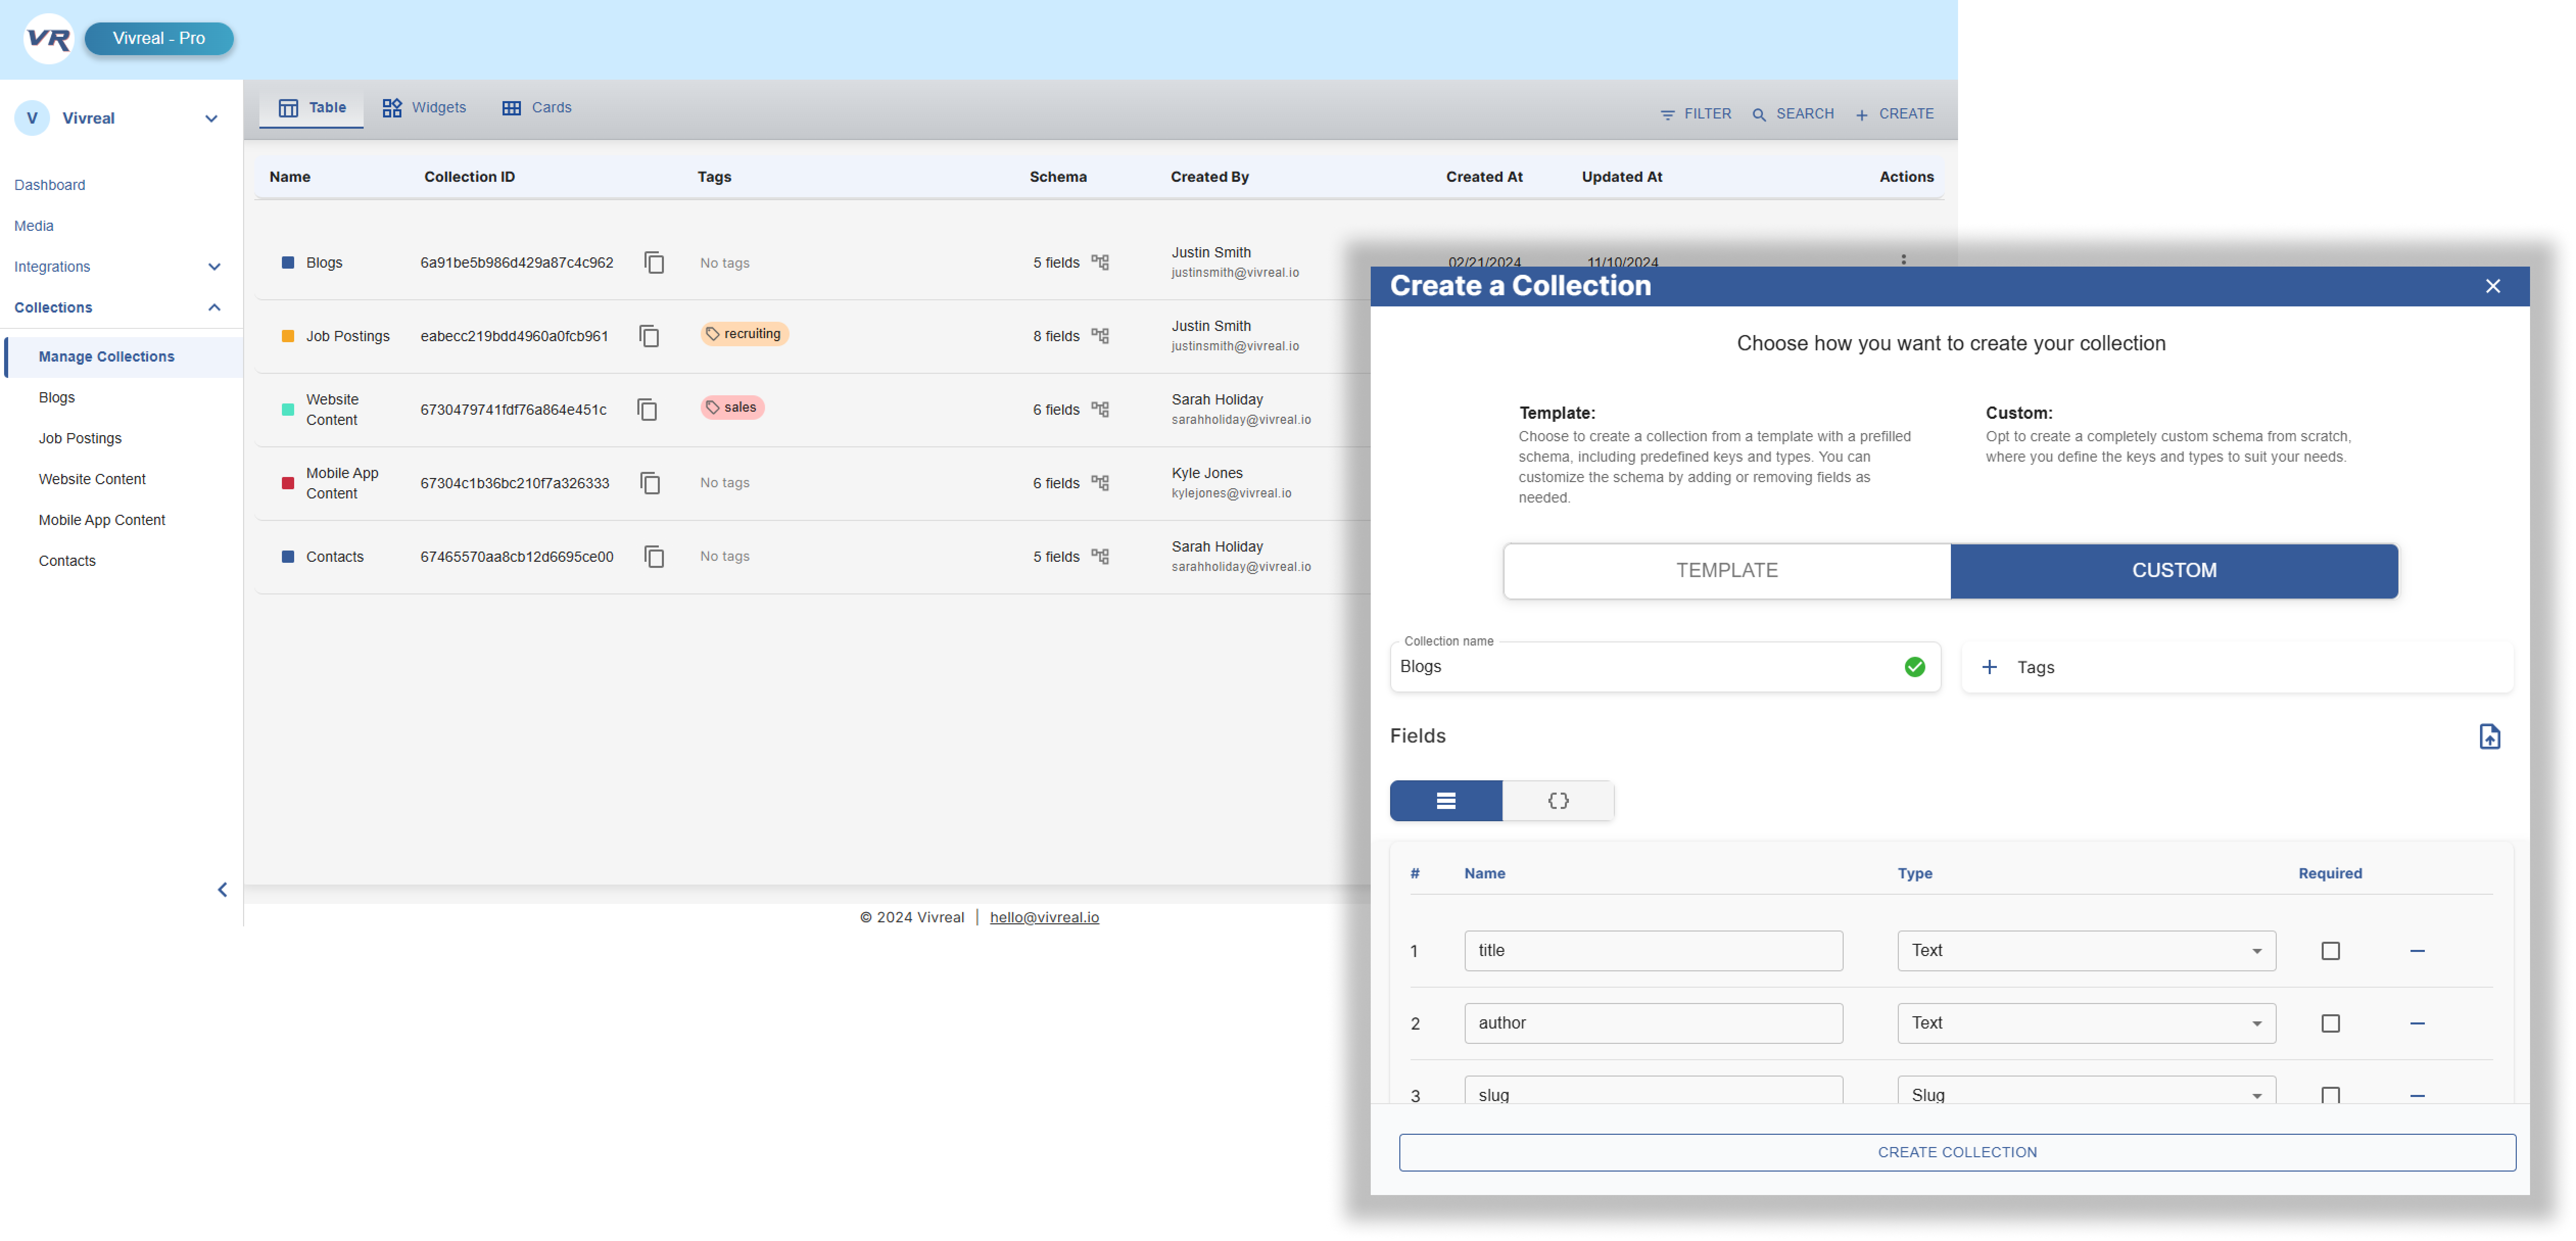Switch fields editor to JSON braces view
Image resolution: width=2576 pixels, height=1241 pixels.
pyautogui.click(x=1557, y=800)
